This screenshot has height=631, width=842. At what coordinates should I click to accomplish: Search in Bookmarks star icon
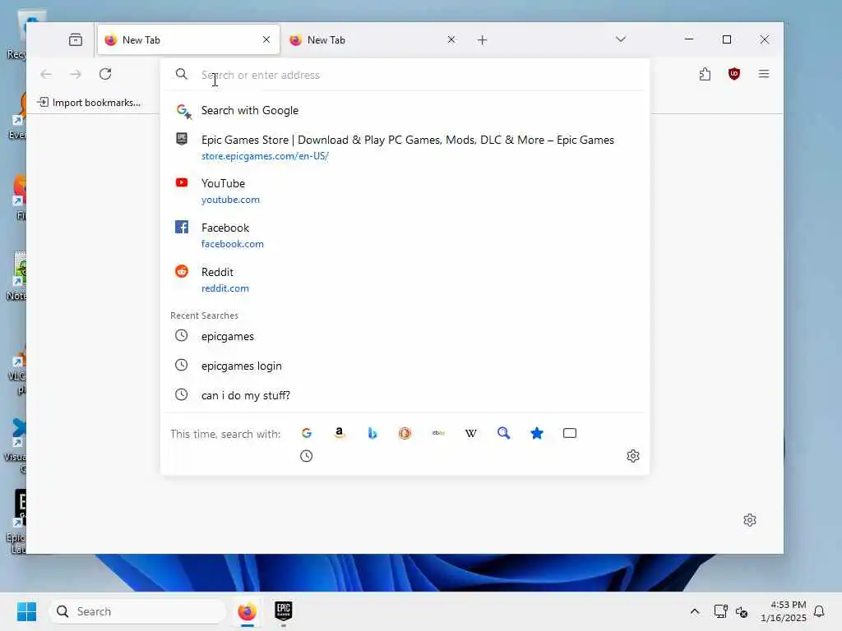(536, 433)
